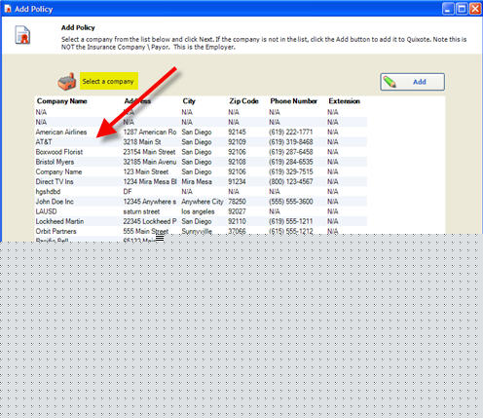Select the LAUSD company row

tap(201, 211)
